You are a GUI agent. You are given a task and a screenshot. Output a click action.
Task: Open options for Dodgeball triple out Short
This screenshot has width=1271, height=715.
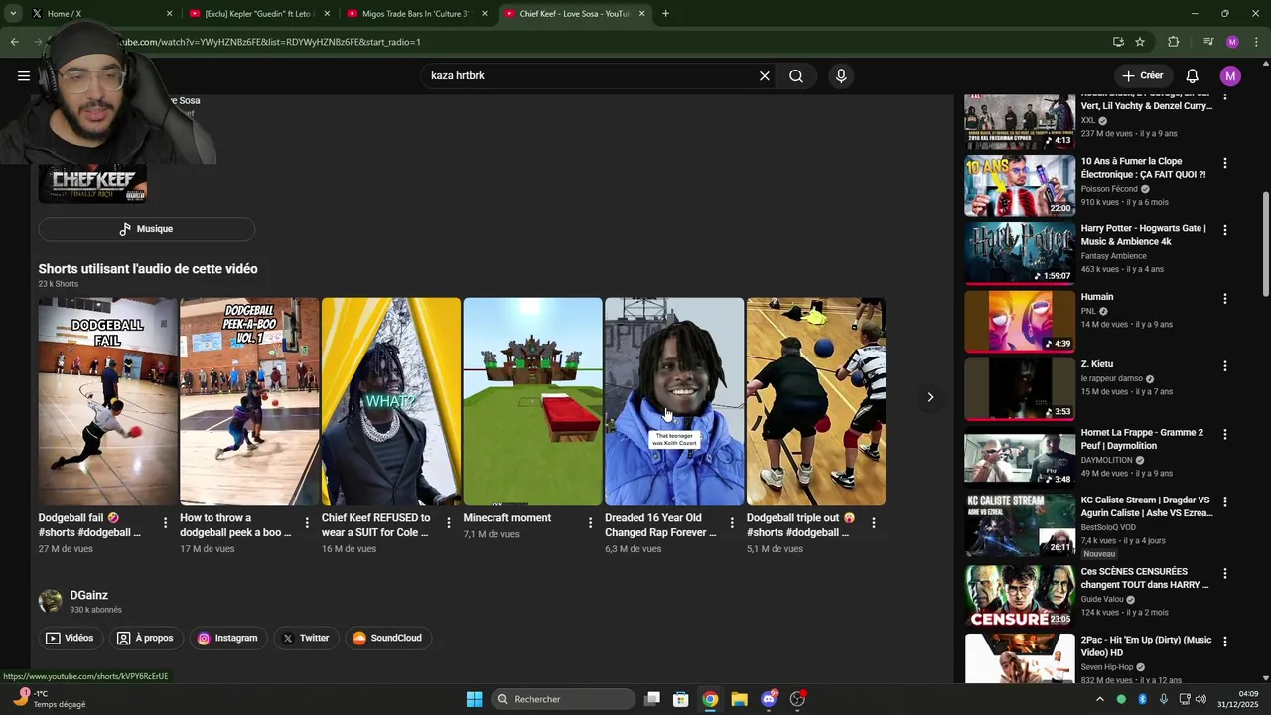point(874,523)
